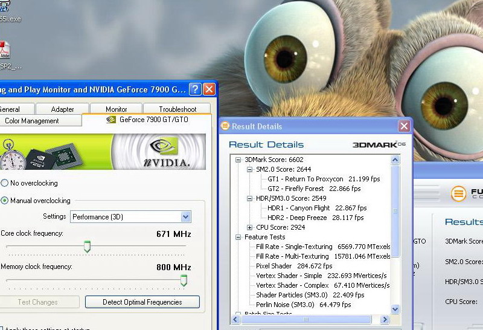
Task: Click the CPU Score: 2924 text
Action: coord(280,227)
